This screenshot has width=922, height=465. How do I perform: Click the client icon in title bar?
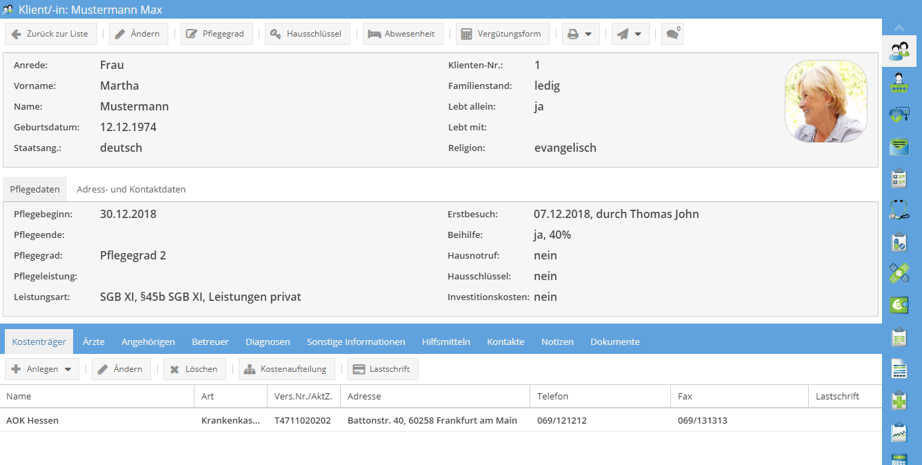tap(9, 10)
